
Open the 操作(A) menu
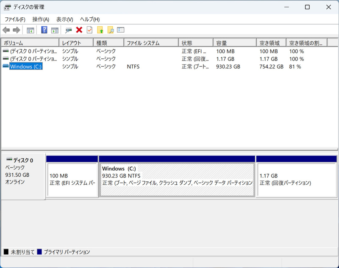coord(41,19)
